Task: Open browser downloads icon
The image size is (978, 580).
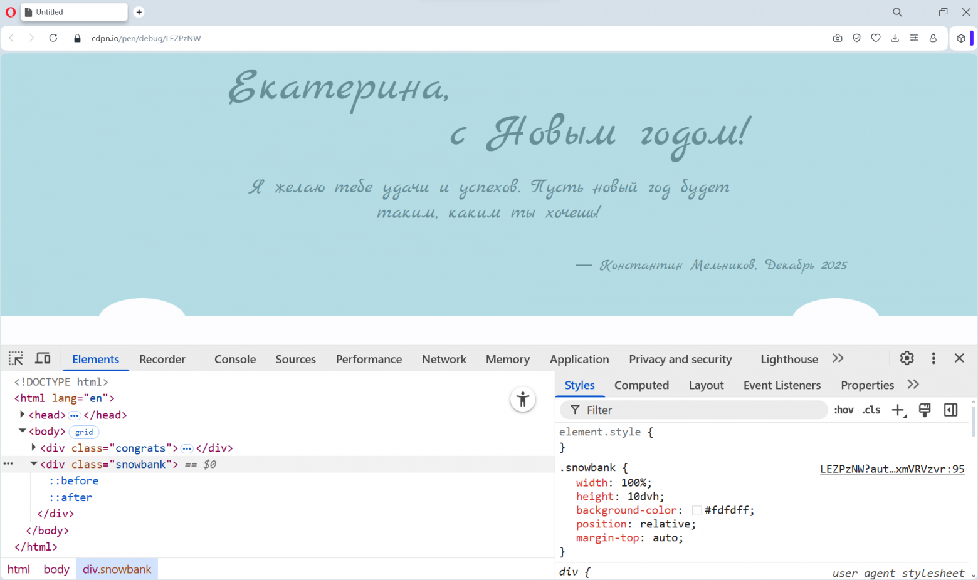Action: 895,38
